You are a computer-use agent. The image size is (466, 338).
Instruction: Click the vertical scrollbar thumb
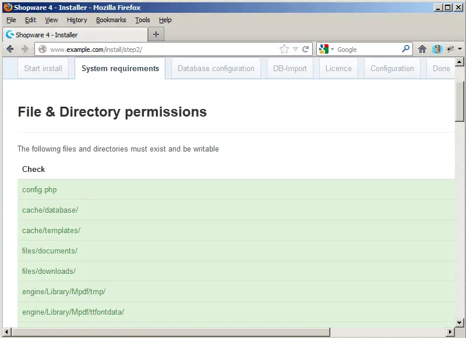tap(460, 101)
